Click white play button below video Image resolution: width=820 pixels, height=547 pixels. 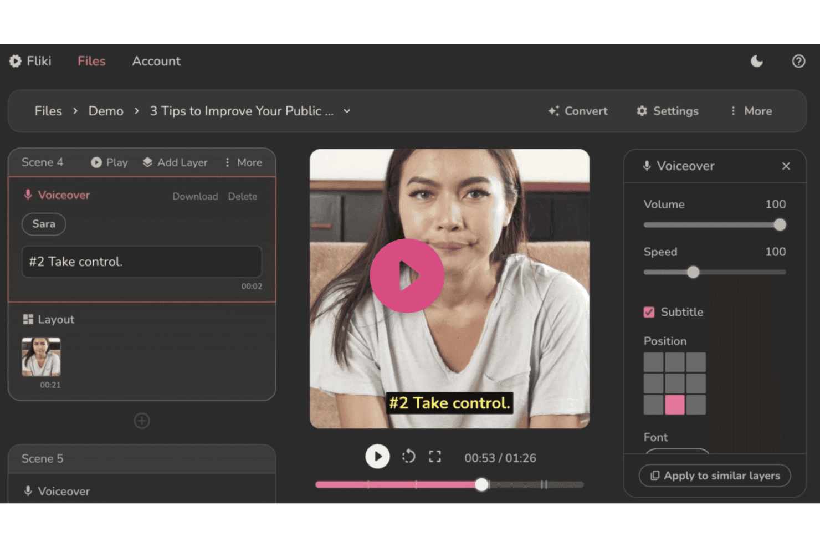pyautogui.click(x=377, y=457)
